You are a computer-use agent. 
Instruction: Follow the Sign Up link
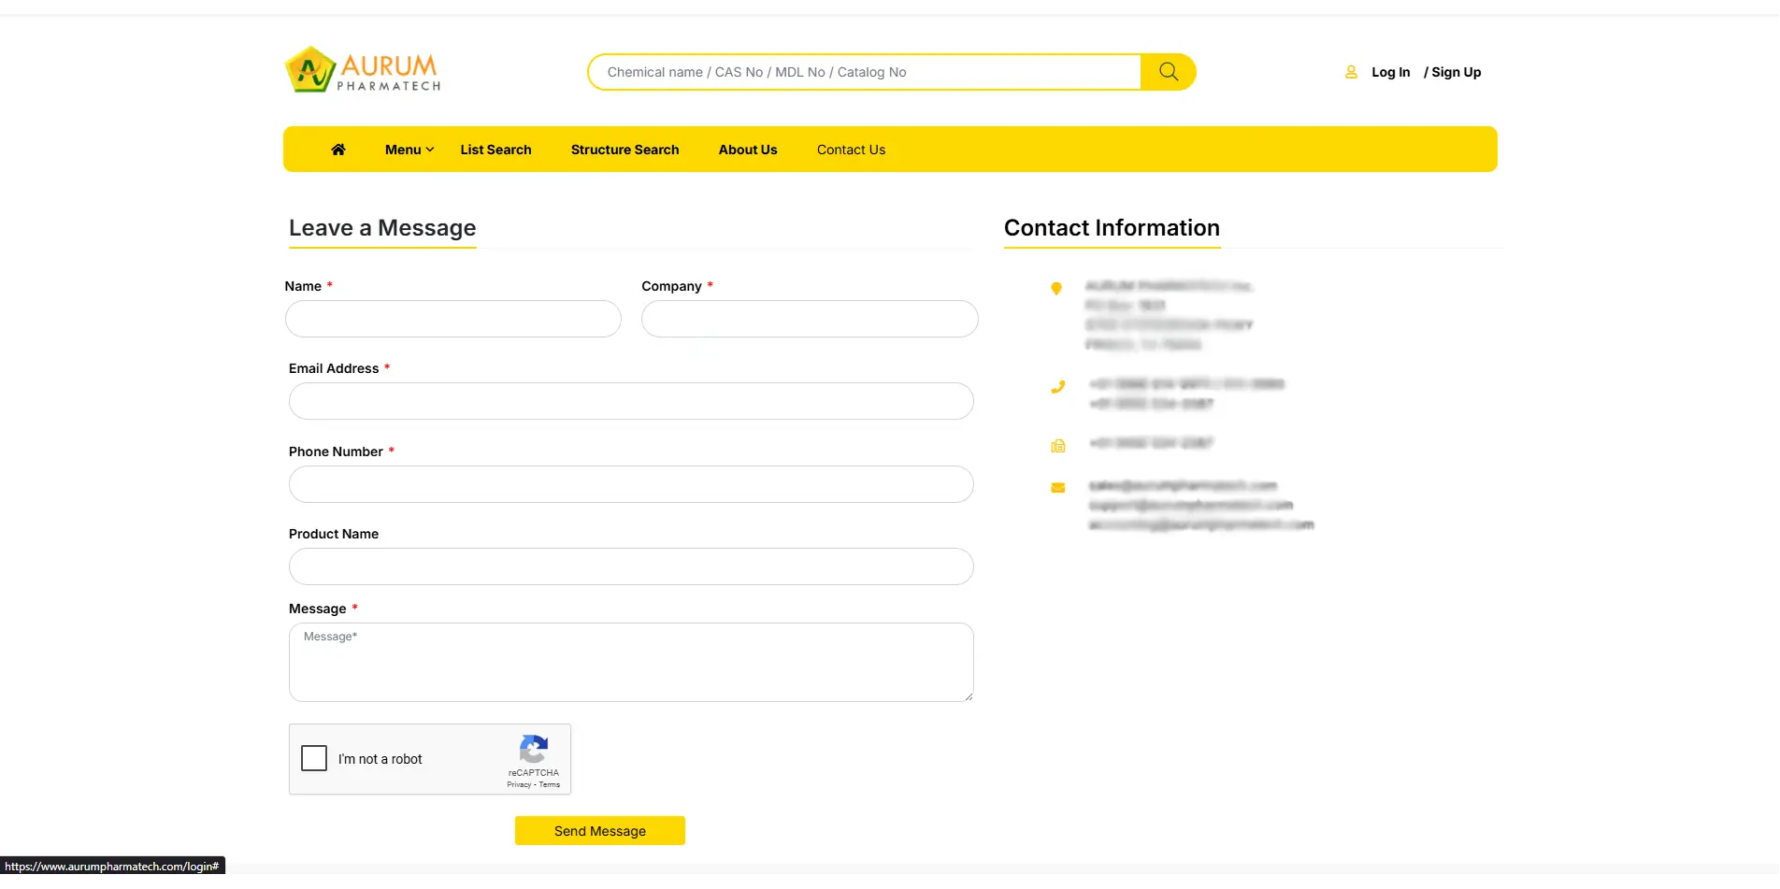[1456, 72]
